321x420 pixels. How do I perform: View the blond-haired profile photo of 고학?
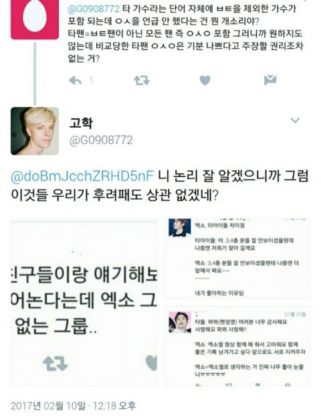click(x=35, y=131)
